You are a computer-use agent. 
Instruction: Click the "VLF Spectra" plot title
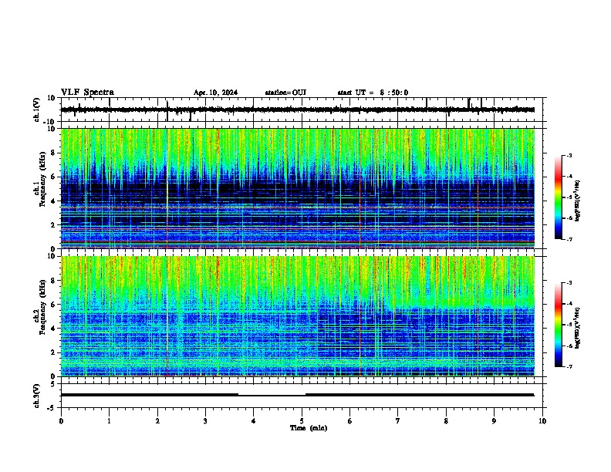87,93
